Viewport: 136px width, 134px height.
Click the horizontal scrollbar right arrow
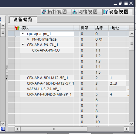click(126, 129)
